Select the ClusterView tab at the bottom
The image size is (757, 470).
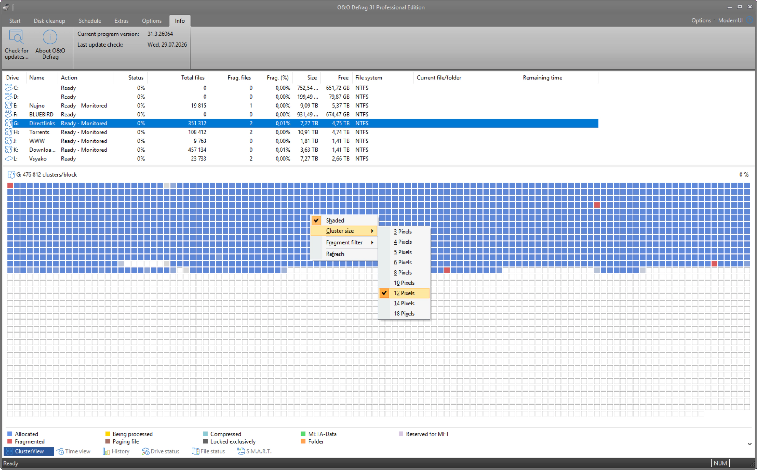click(29, 451)
